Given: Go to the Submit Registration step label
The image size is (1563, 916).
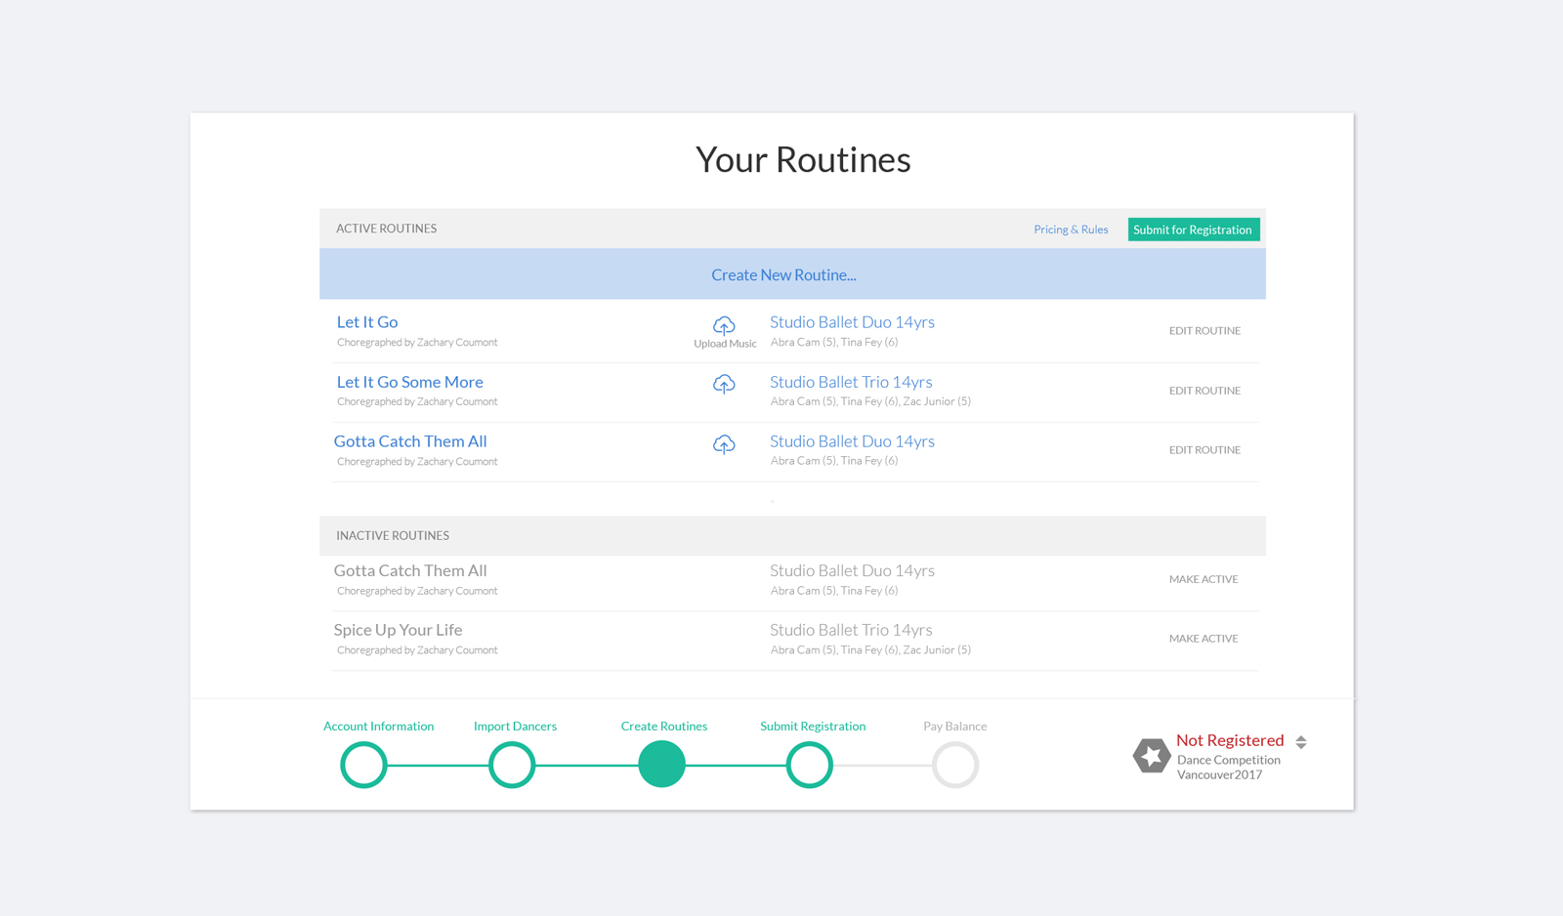Looking at the screenshot, I should coord(813,727).
